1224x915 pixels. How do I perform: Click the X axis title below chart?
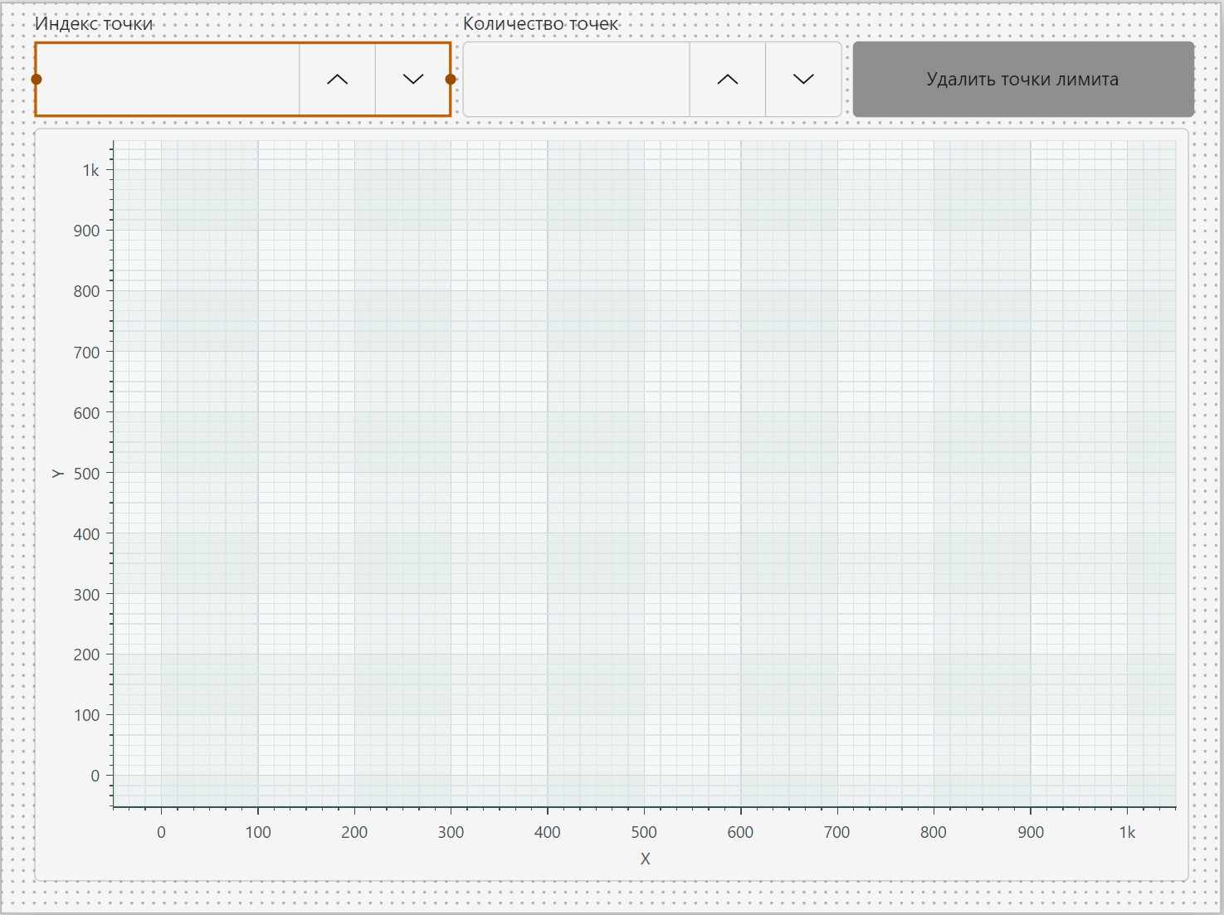pos(645,859)
